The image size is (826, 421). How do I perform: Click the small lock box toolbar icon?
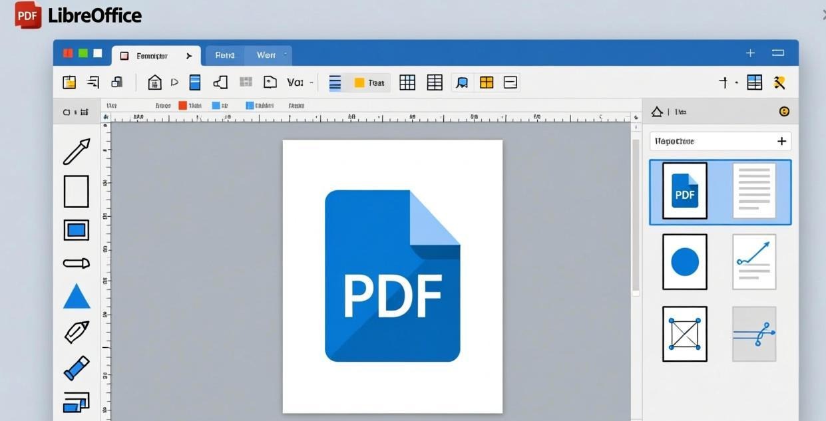pyautogui.click(x=117, y=82)
